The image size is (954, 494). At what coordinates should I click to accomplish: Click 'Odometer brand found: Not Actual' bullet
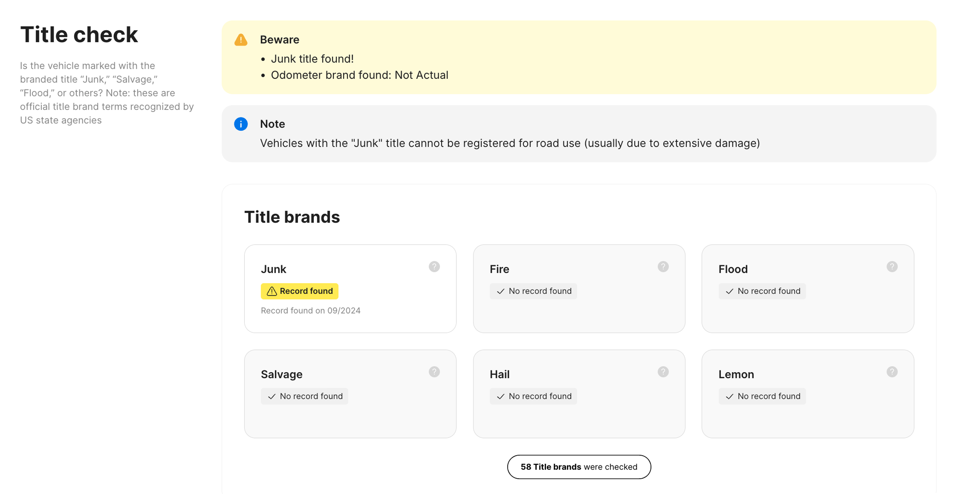point(359,75)
